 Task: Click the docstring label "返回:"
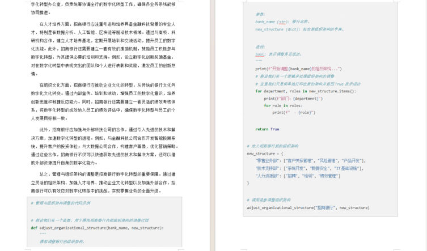(x=260, y=47)
